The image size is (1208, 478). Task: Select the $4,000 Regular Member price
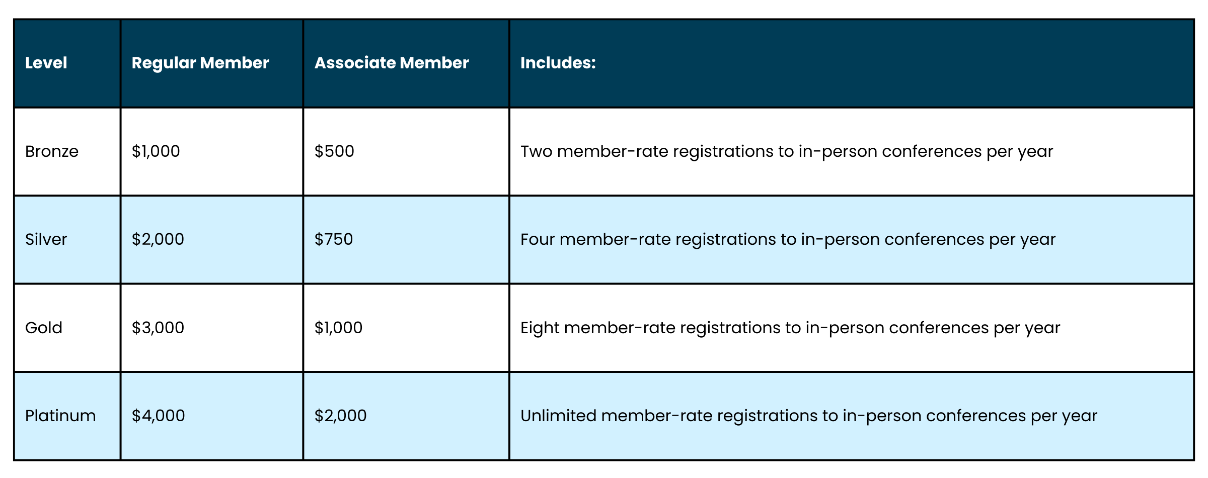pyautogui.click(x=159, y=416)
